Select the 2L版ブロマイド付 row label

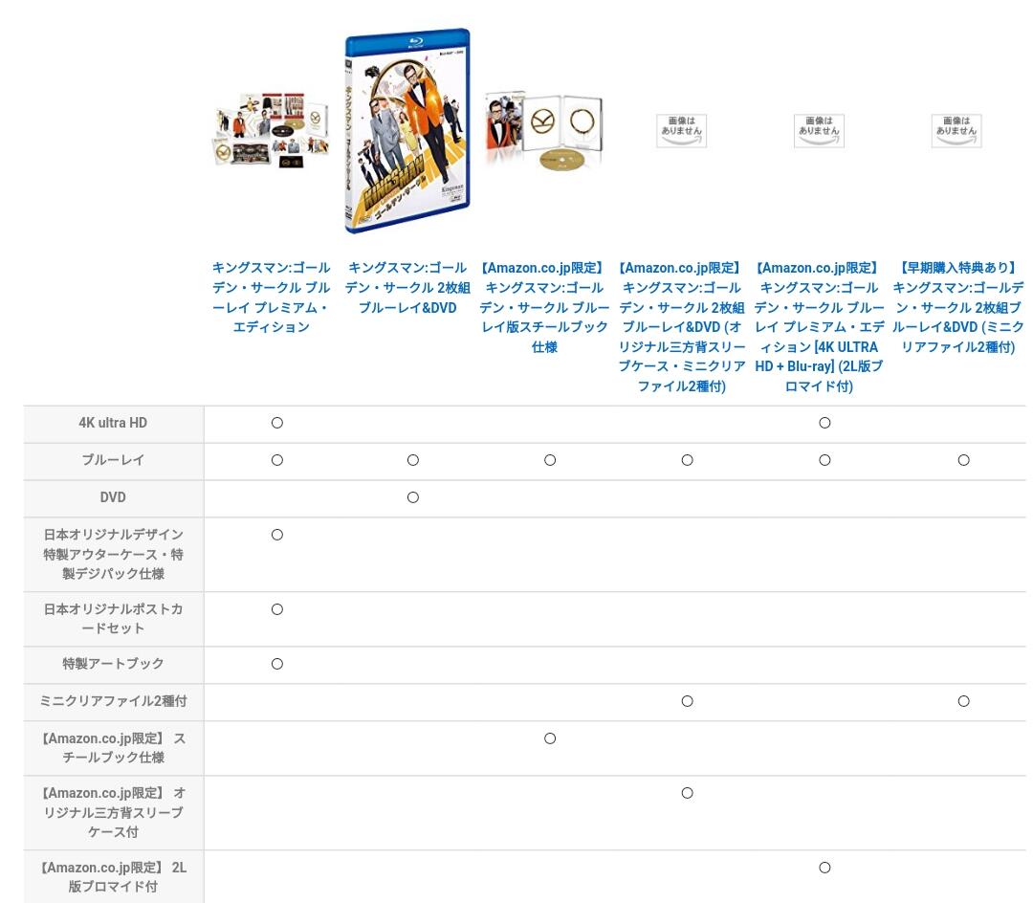[x=113, y=876]
